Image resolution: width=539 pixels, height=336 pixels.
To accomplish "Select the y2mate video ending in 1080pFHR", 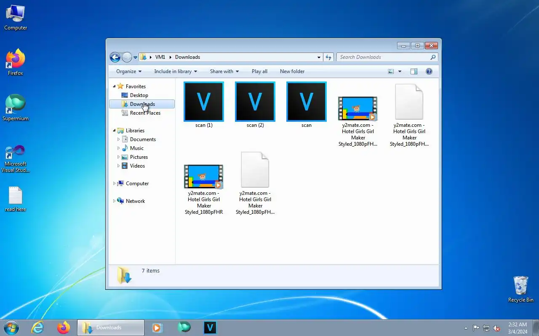I will coord(204,189).
